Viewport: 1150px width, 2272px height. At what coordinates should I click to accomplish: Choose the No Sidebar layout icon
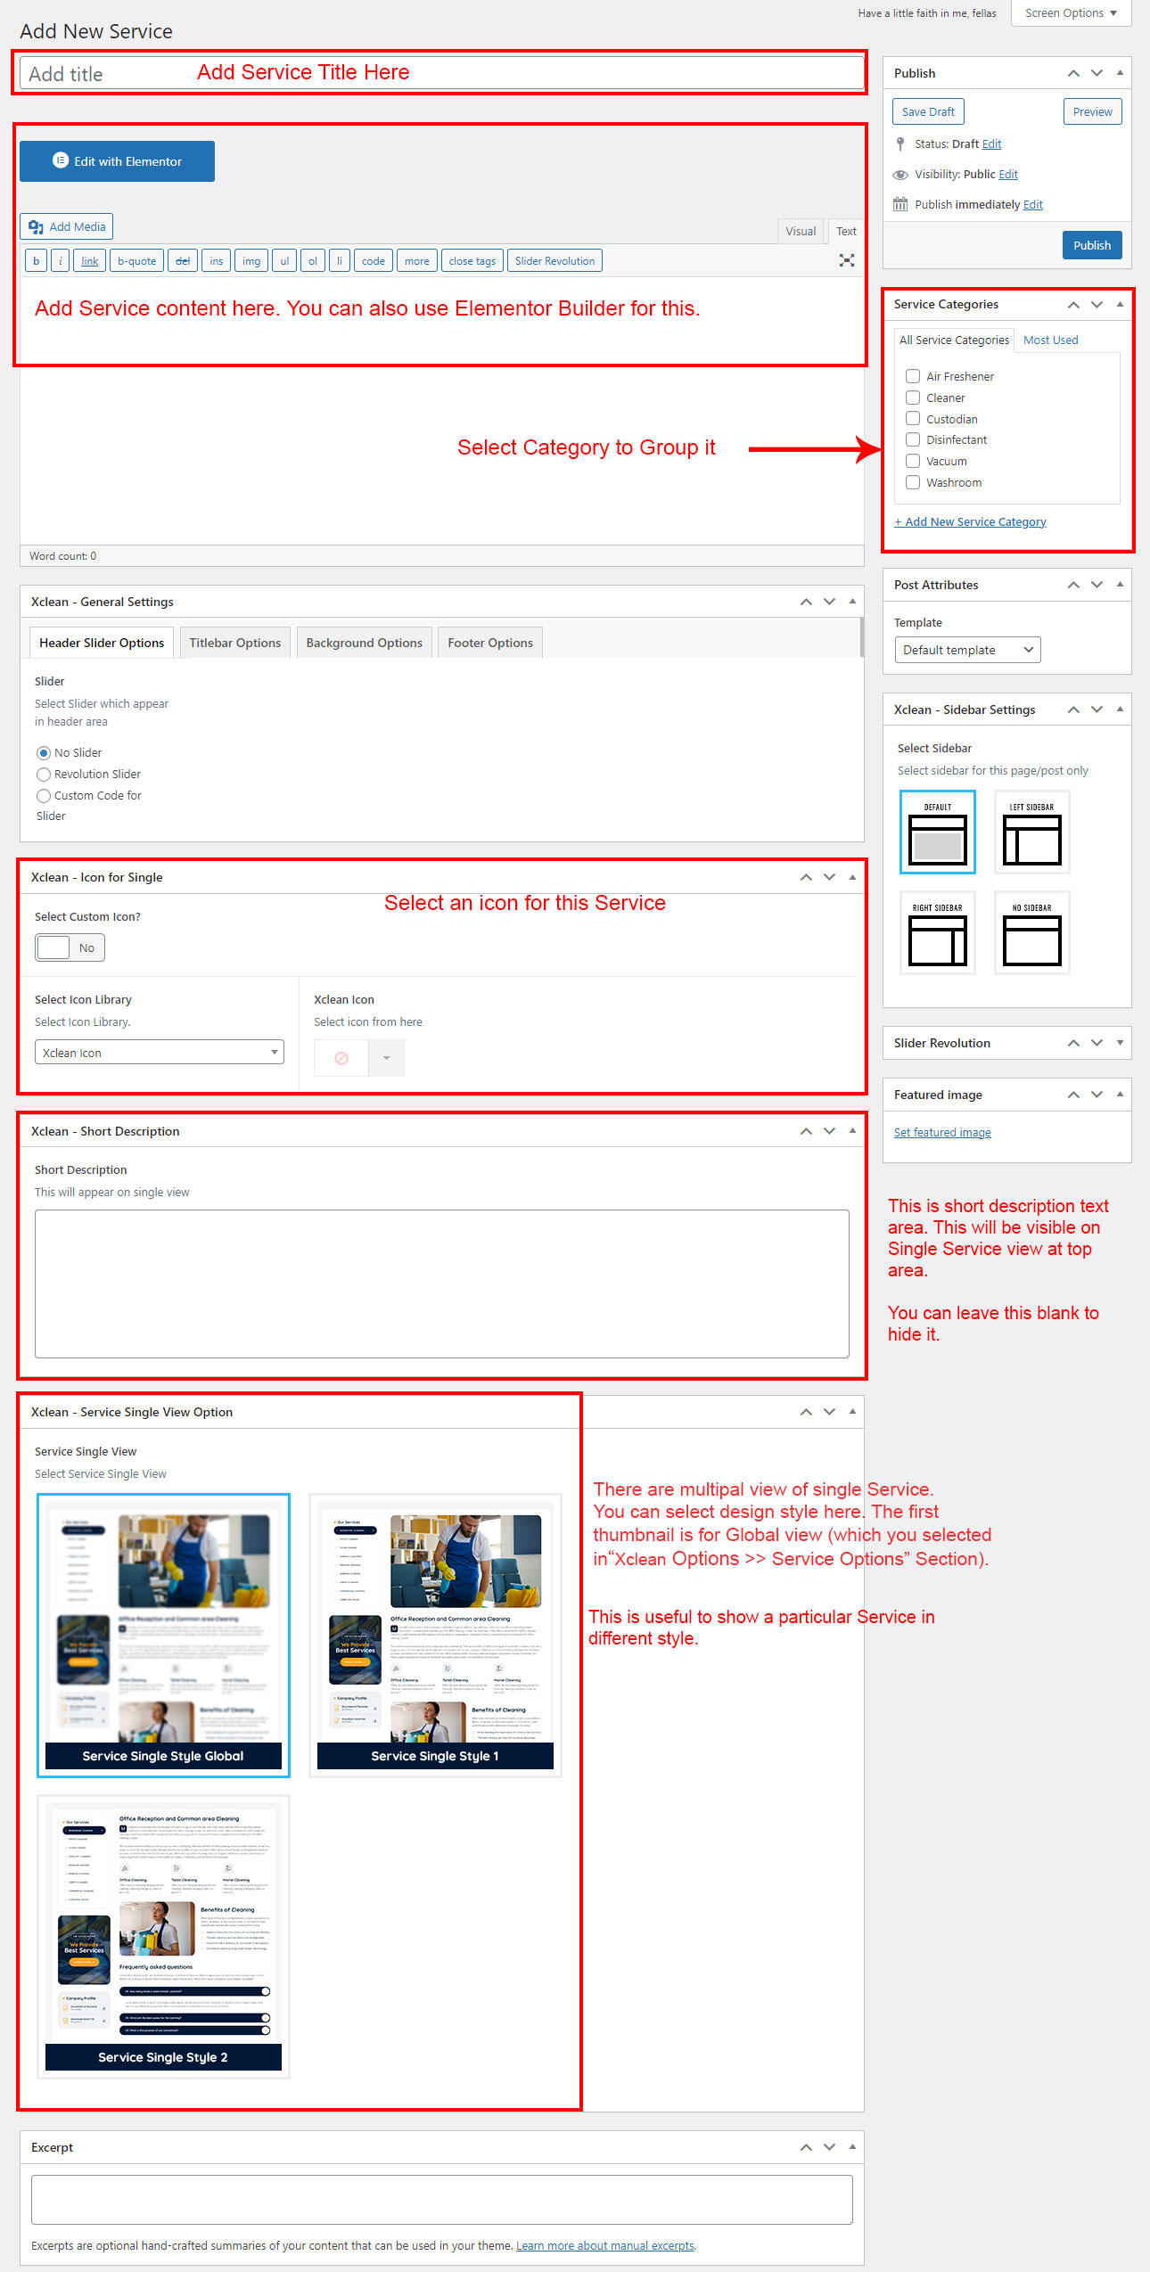pos(1031,933)
